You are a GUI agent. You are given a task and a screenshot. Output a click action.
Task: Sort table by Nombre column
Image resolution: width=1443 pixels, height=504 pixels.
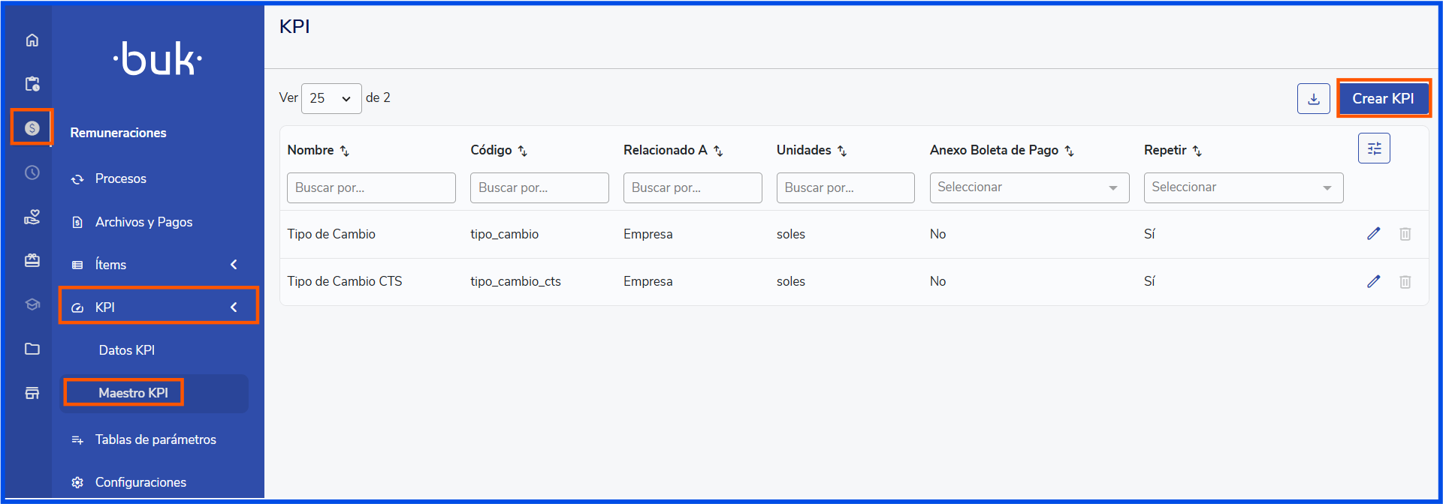(x=344, y=151)
